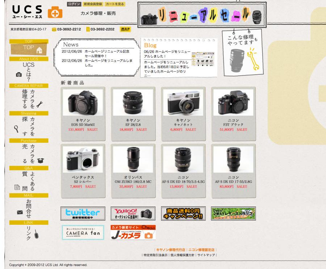
Task: Click the 東京都葛飾区 address text
Action: pyautogui.click(x=29, y=29)
